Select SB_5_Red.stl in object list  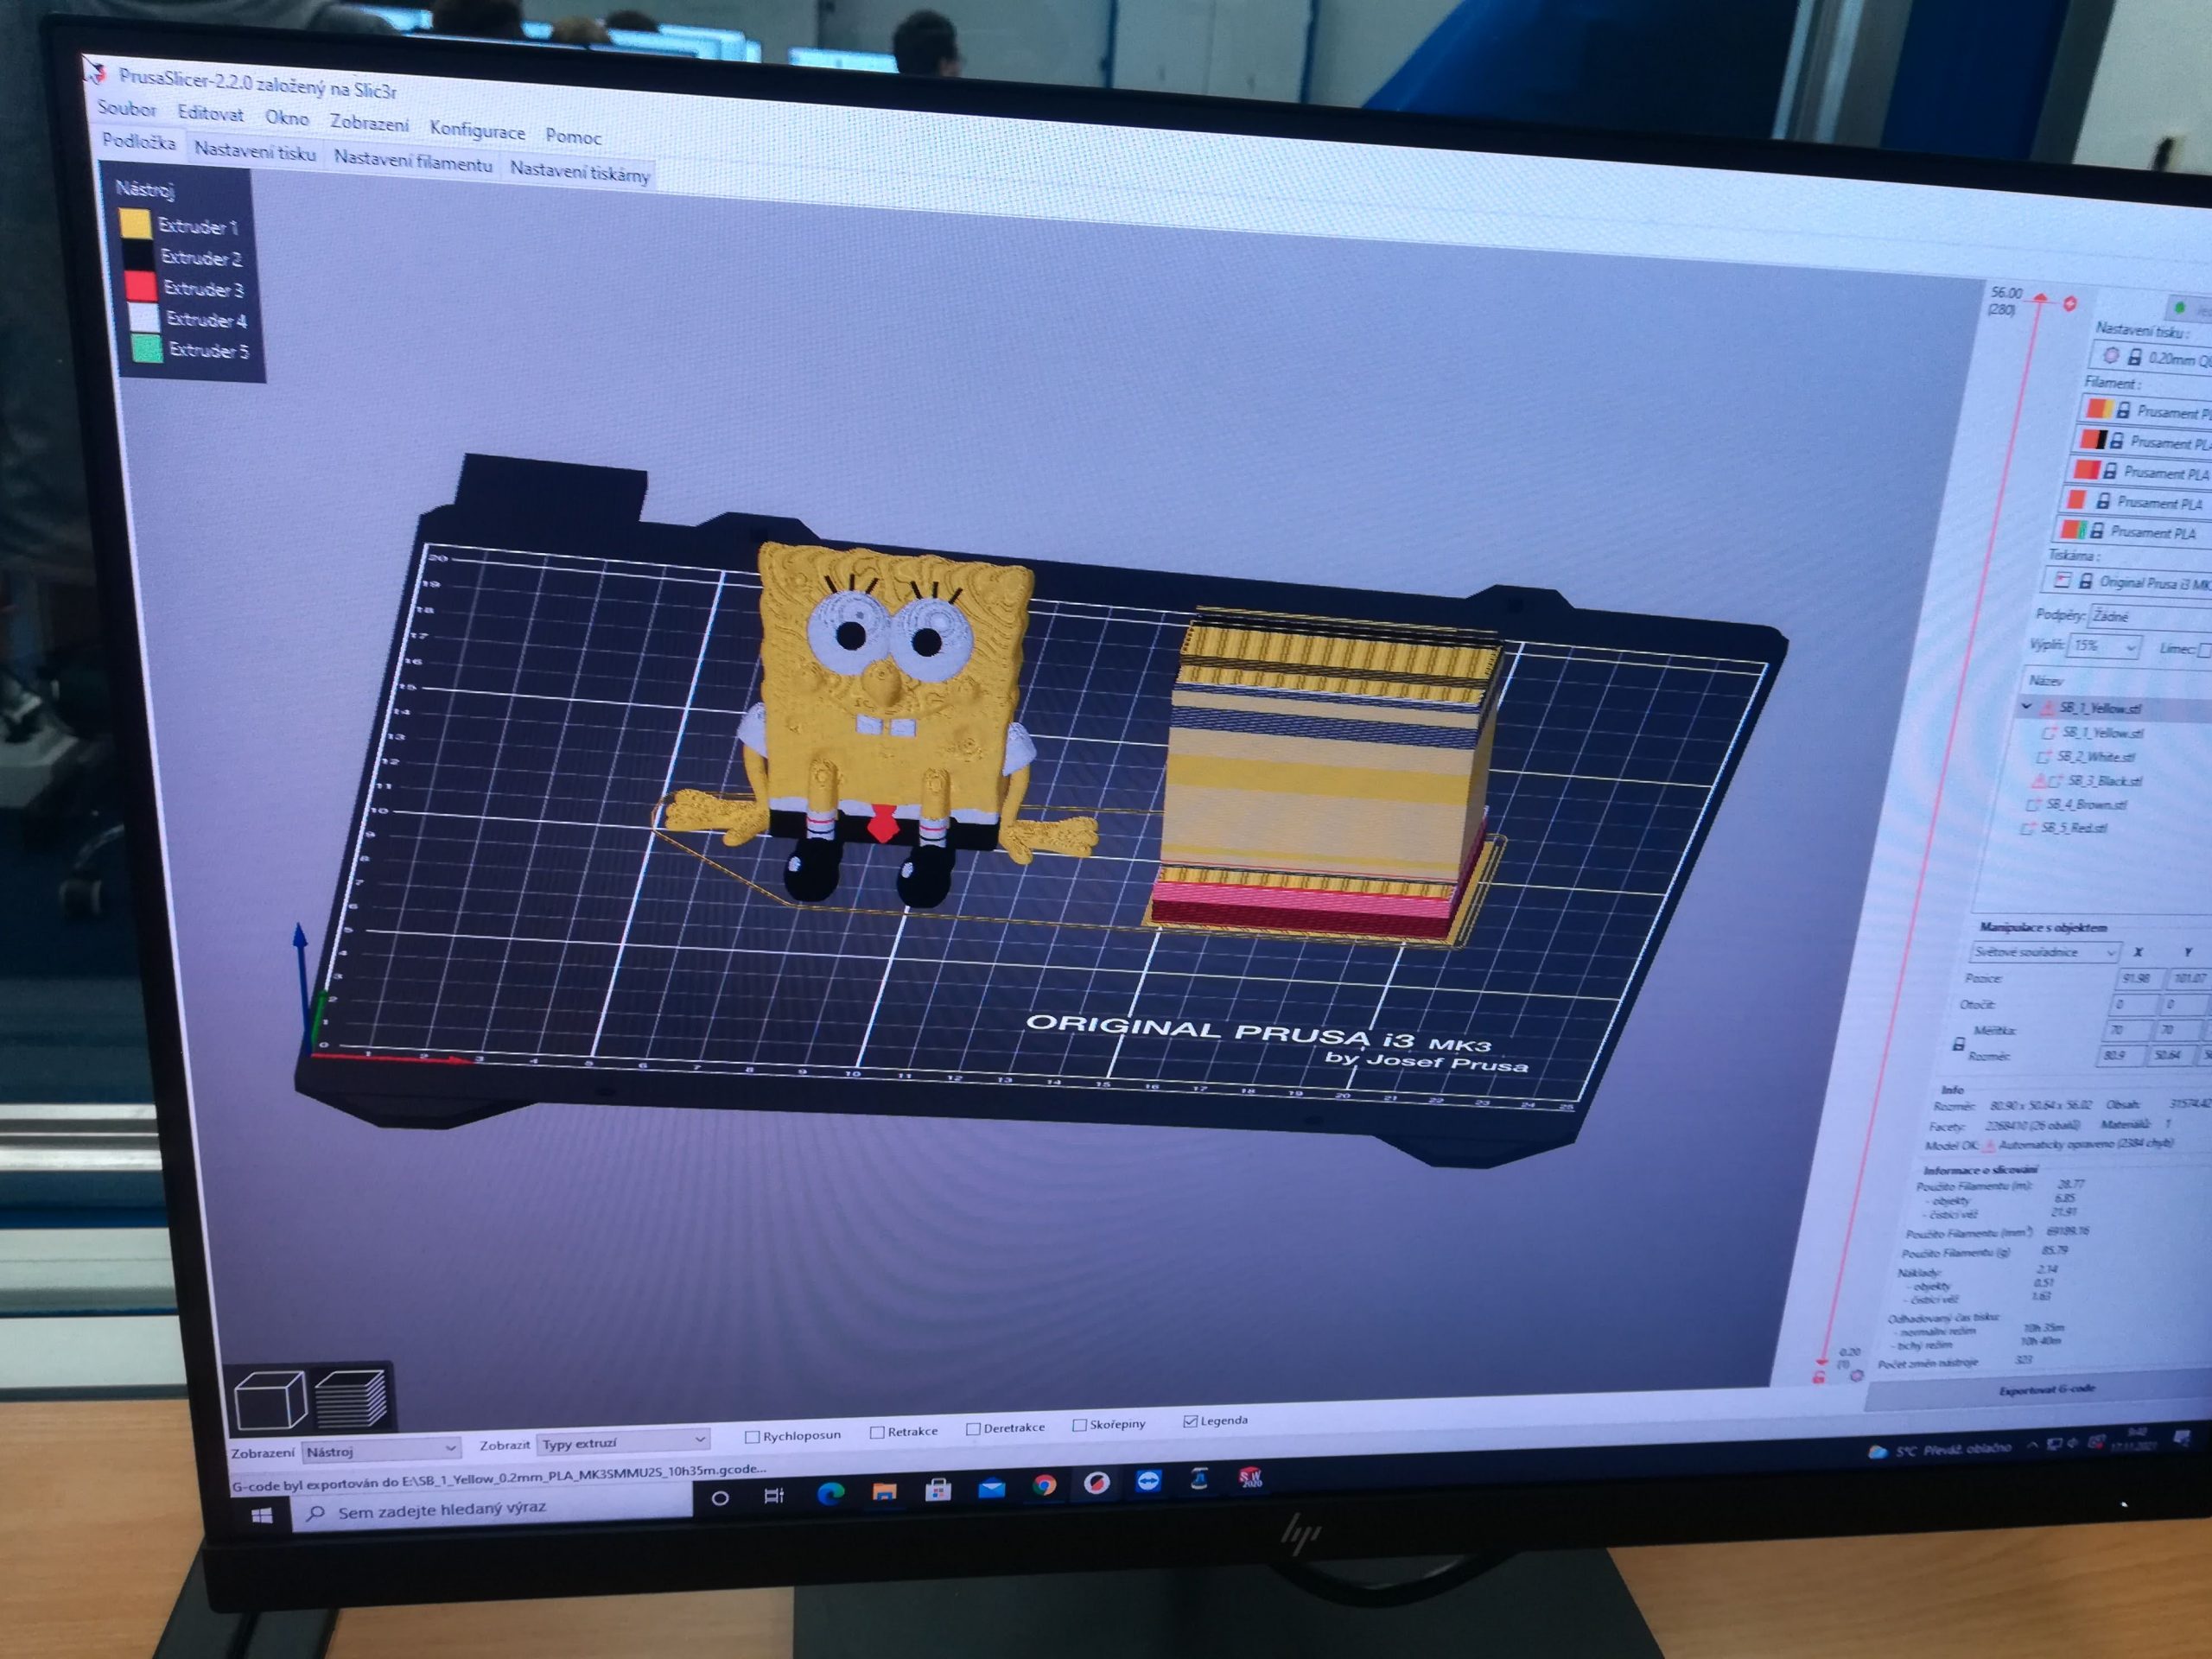point(2073,828)
